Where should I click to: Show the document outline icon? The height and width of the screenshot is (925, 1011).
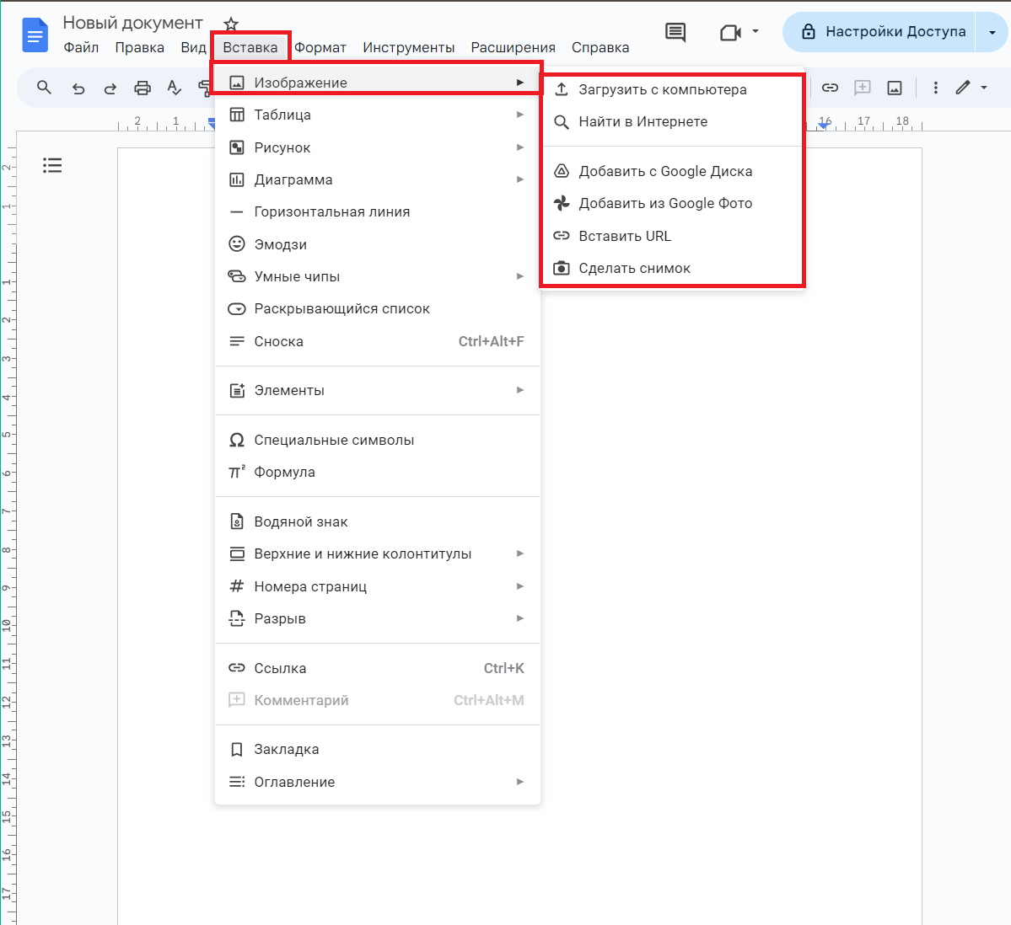[52, 166]
